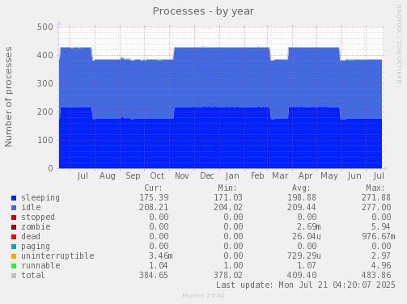Click runnable average value 1.07
Screen dimensions: 407x304
pos(307,265)
